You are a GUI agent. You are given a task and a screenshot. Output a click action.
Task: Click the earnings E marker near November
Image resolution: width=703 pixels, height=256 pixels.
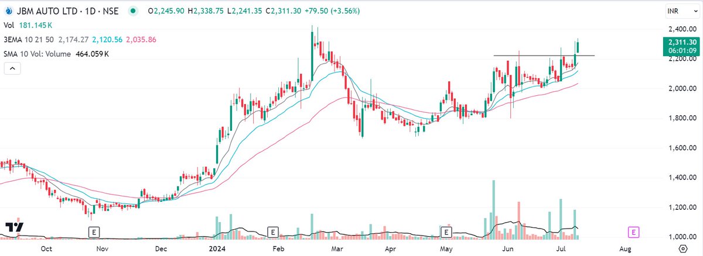click(x=93, y=233)
